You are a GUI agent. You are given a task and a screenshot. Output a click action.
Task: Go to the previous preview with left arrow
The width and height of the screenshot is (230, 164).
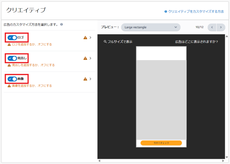coord(212,27)
